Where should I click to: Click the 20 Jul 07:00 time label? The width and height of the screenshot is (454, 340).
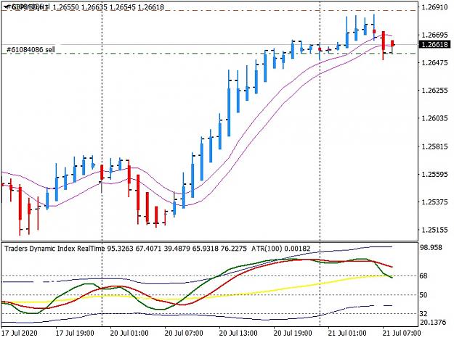pos(184,333)
